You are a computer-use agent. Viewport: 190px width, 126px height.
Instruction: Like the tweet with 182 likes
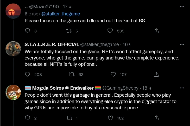[110, 118]
